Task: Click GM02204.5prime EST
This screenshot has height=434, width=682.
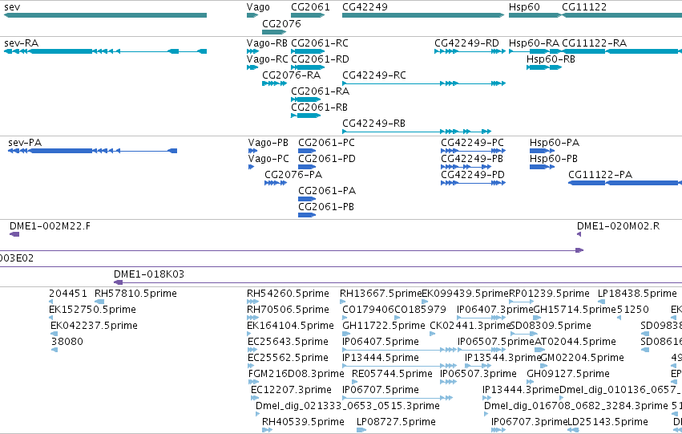Action: tap(543, 366)
